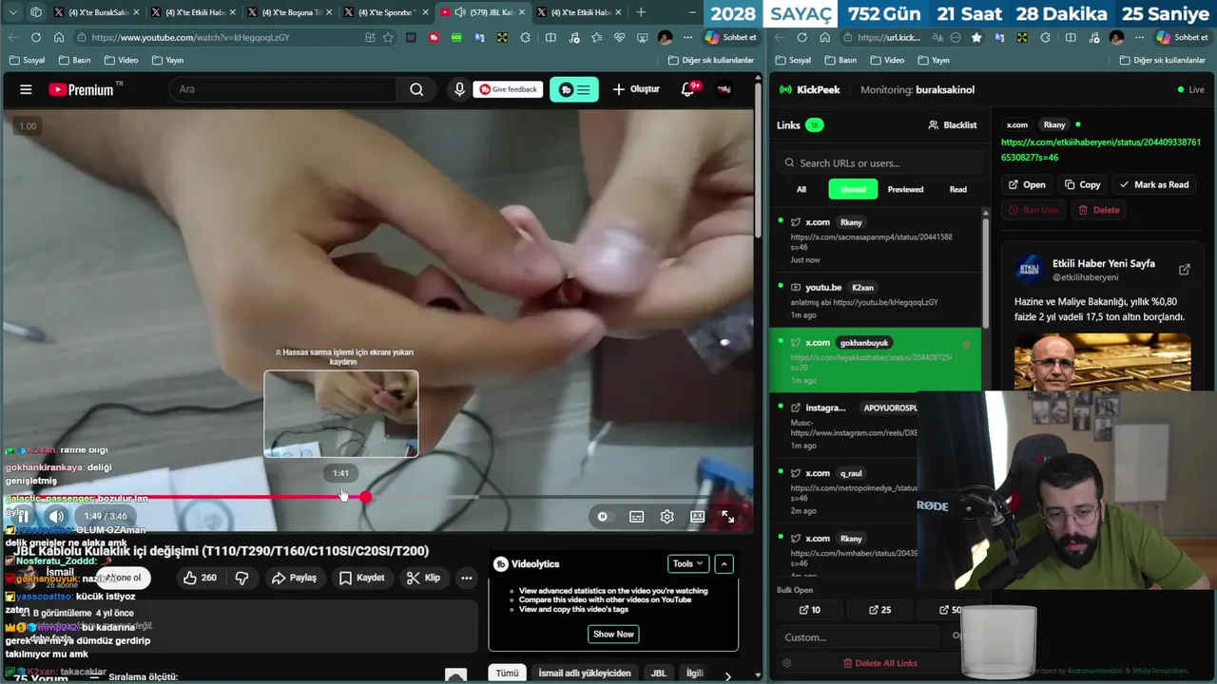
Task: Open external link icon on Etkili Haber card
Action: point(1184,270)
